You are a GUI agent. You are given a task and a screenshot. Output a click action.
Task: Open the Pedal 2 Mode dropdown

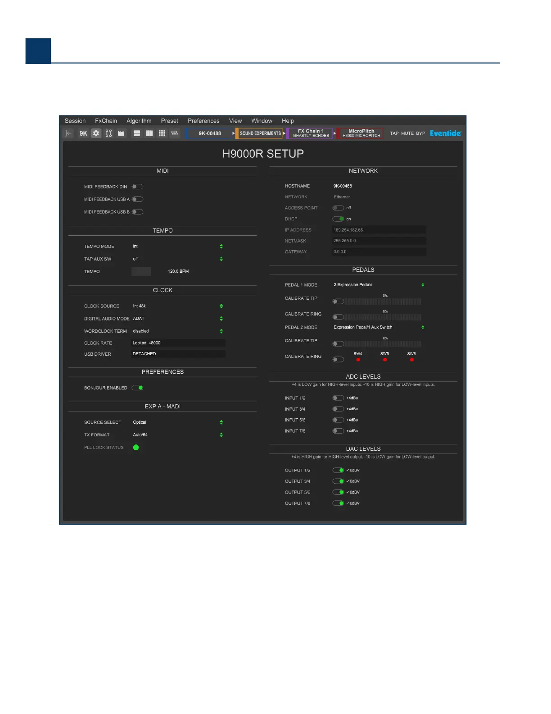423,327
